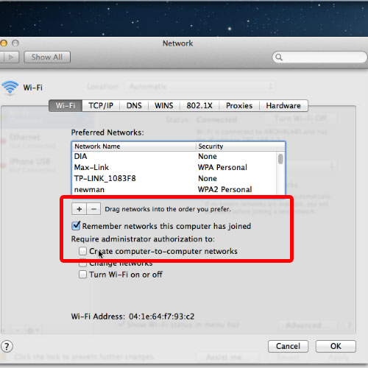Open help with the question mark button

(7, 347)
